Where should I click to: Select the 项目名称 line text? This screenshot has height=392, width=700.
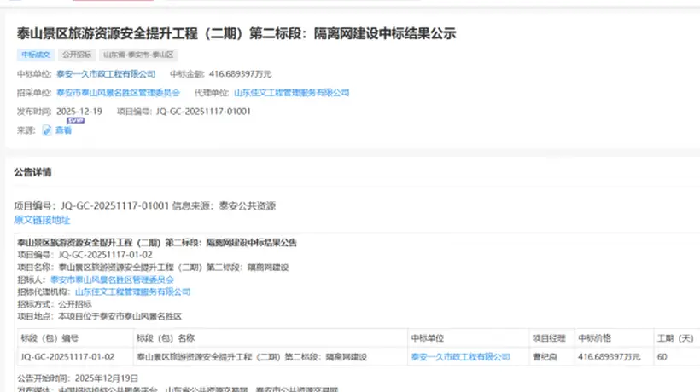(x=153, y=268)
